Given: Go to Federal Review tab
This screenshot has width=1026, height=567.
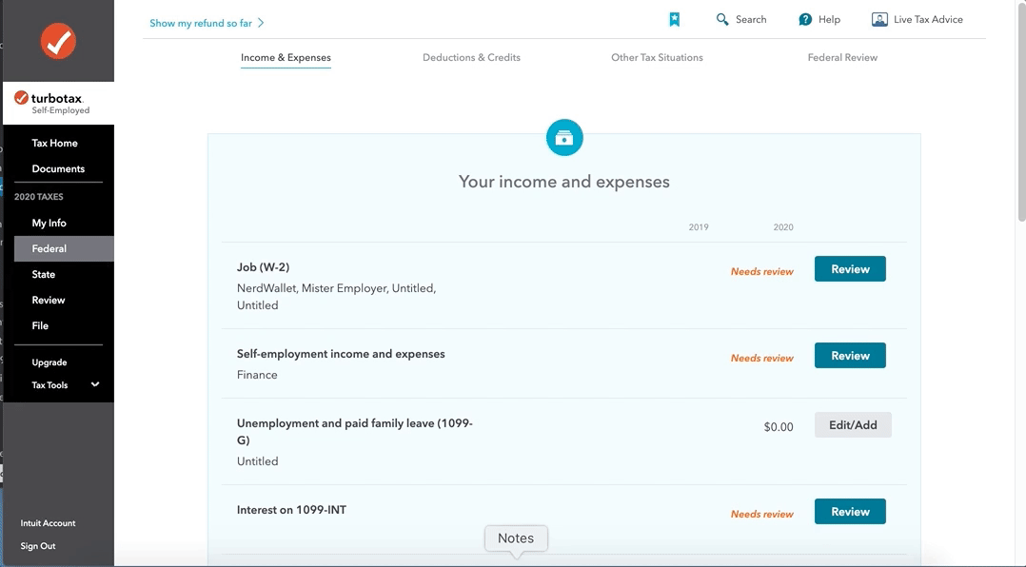Looking at the screenshot, I should pyautogui.click(x=842, y=57).
